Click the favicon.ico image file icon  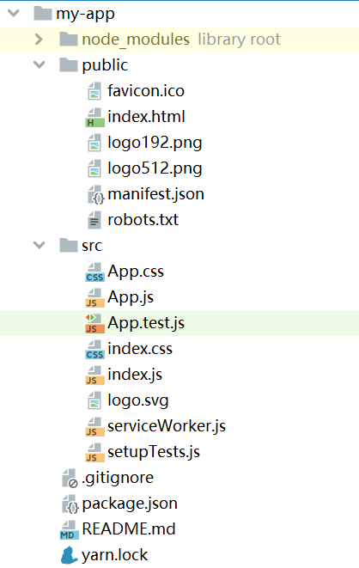[94, 91]
